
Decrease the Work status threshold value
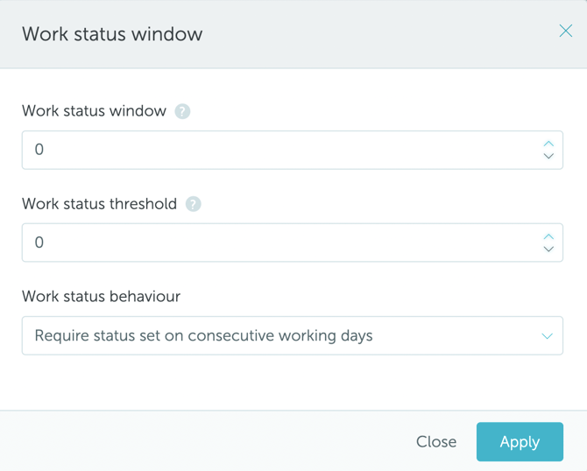point(548,250)
